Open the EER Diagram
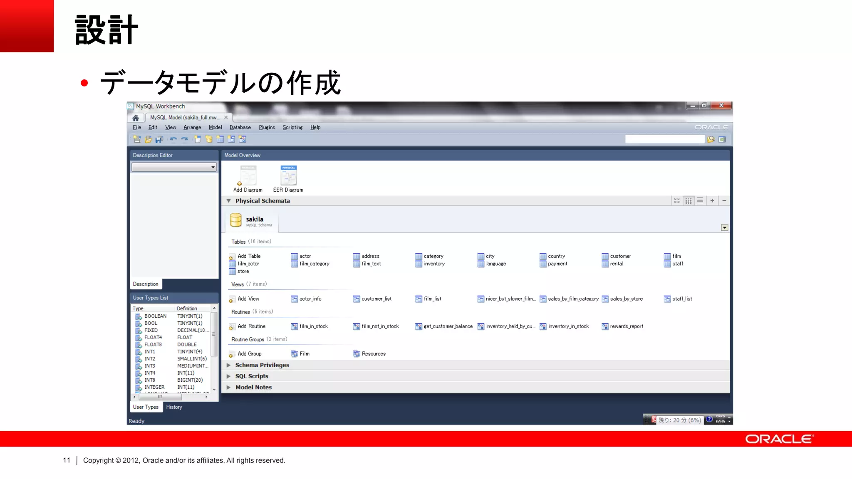The width and height of the screenshot is (852, 479). (x=288, y=179)
